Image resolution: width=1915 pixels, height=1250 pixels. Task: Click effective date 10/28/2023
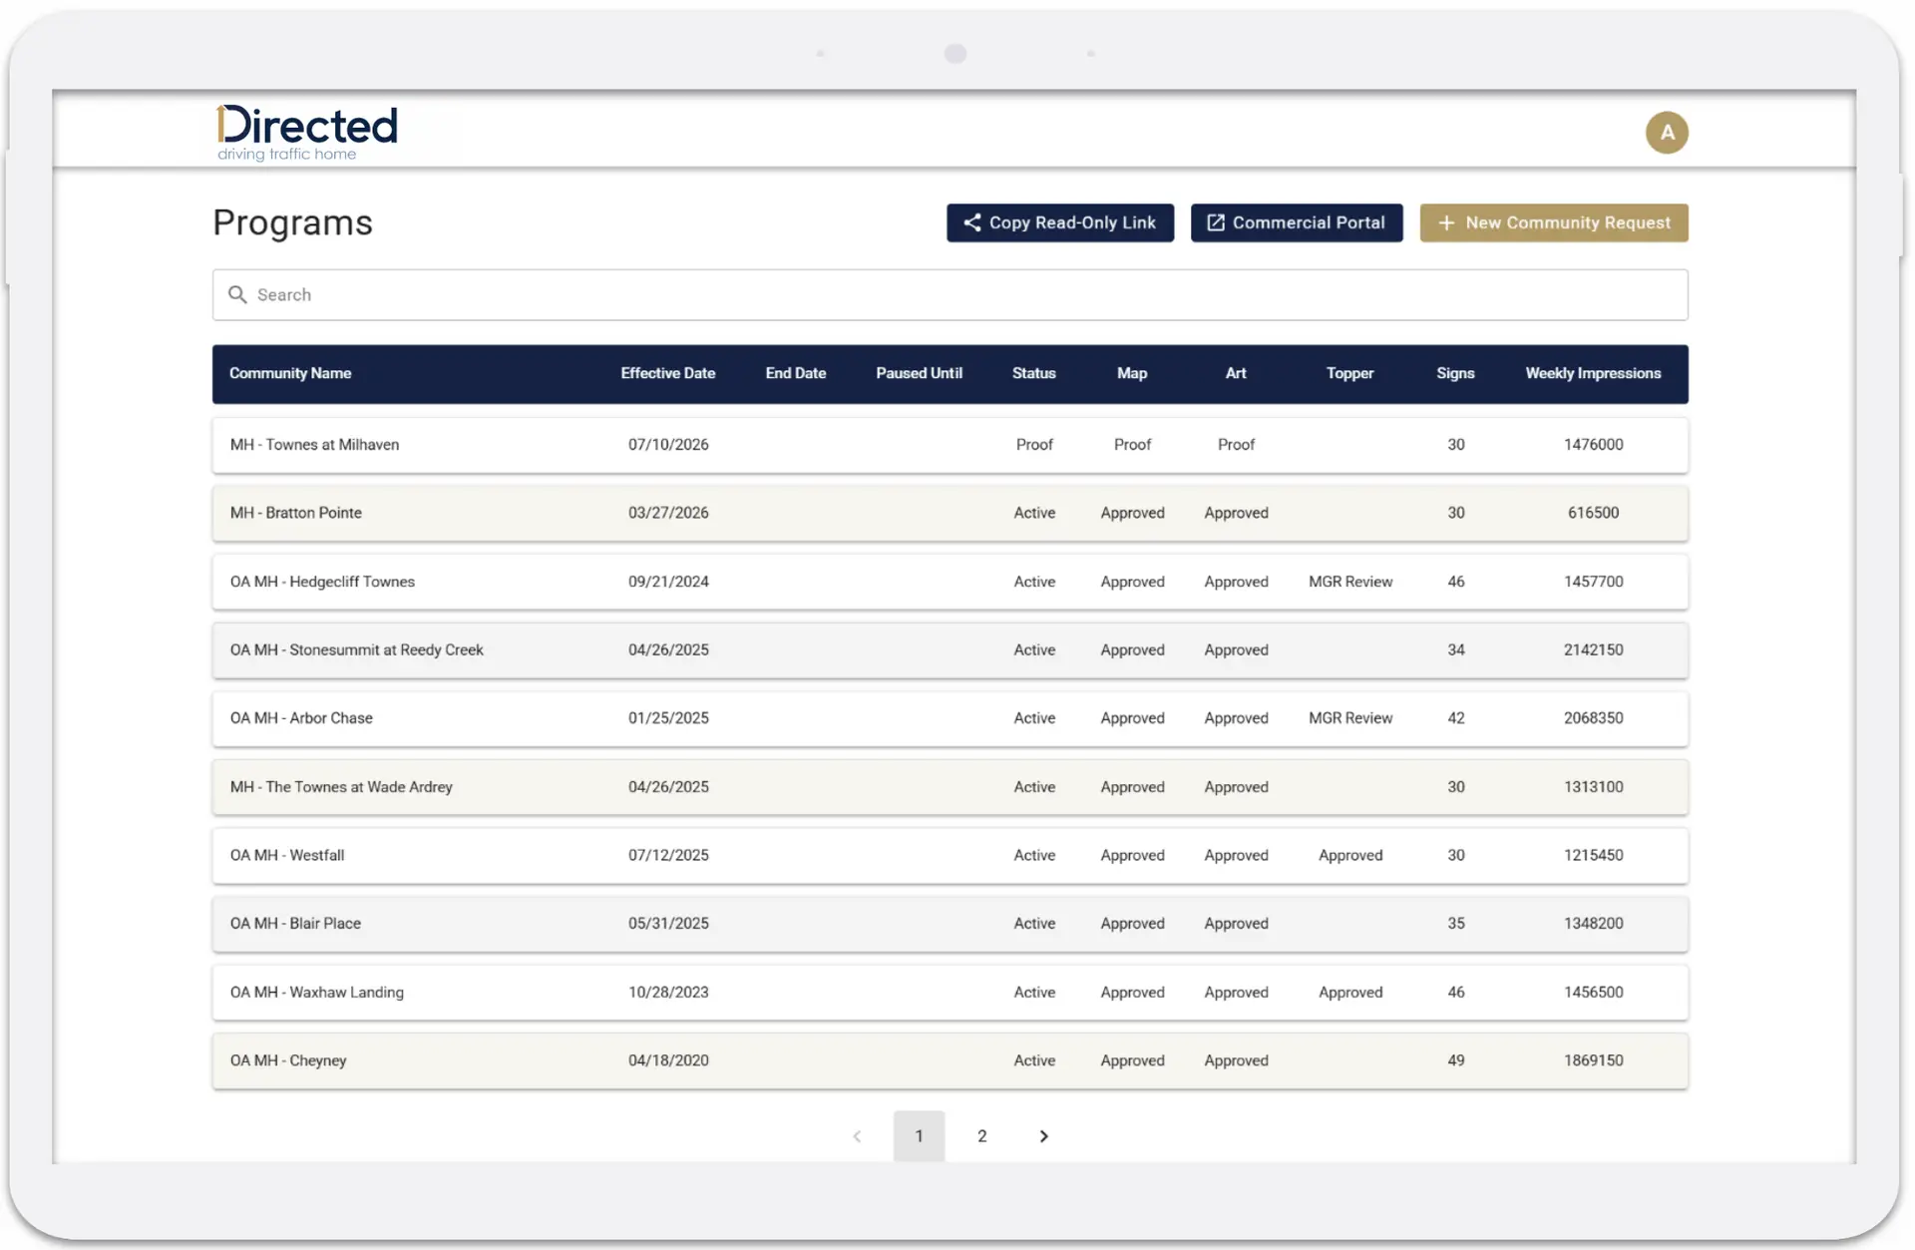click(668, 993)
